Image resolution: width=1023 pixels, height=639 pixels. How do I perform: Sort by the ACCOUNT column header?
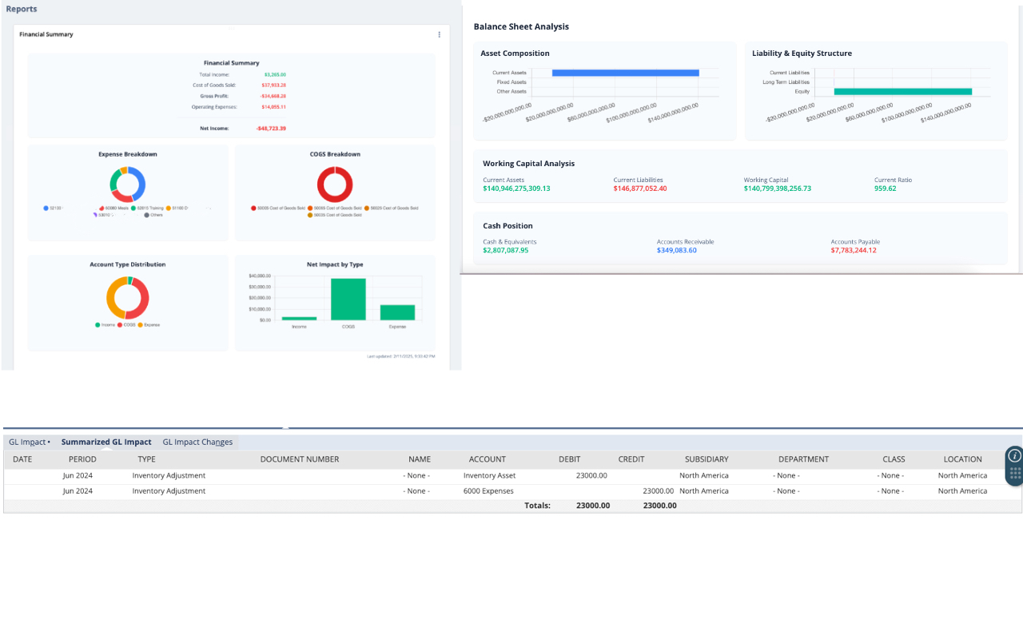click(x=488, y=459)
